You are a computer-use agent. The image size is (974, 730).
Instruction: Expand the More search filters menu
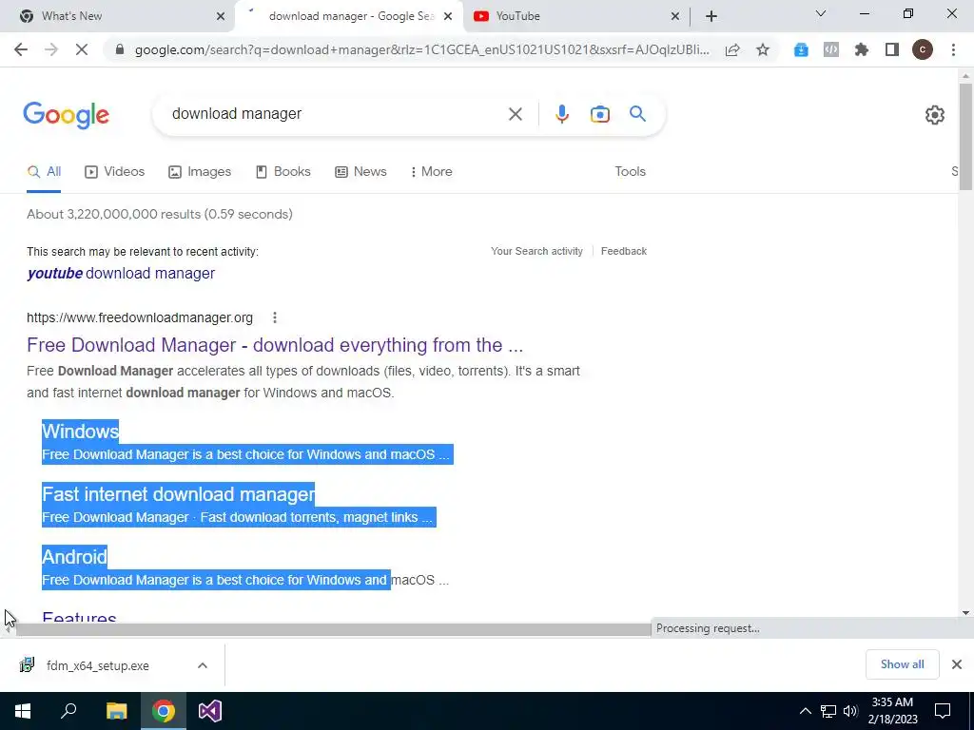pos(432,172)
